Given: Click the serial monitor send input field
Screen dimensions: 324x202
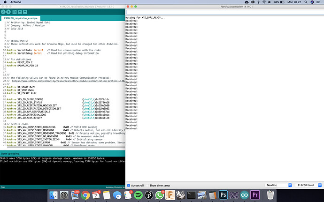Looking at the screenshot, I should coord(225,12).
